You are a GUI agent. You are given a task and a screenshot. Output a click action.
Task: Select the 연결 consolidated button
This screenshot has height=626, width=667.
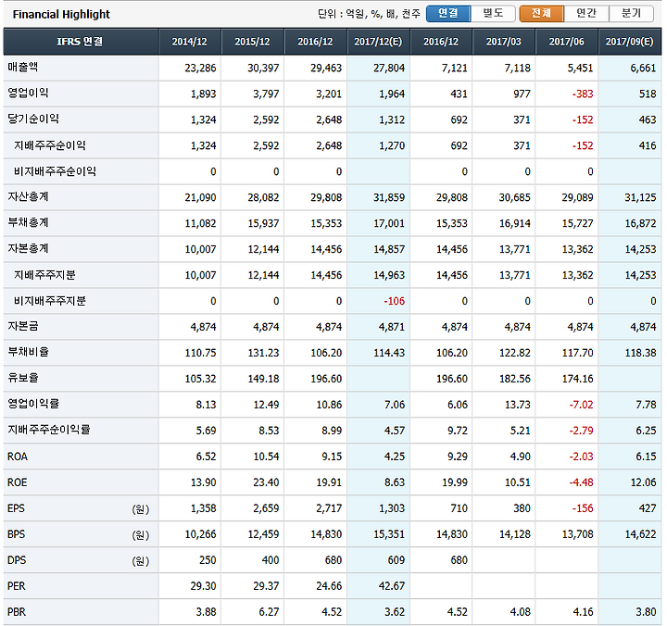448,14
